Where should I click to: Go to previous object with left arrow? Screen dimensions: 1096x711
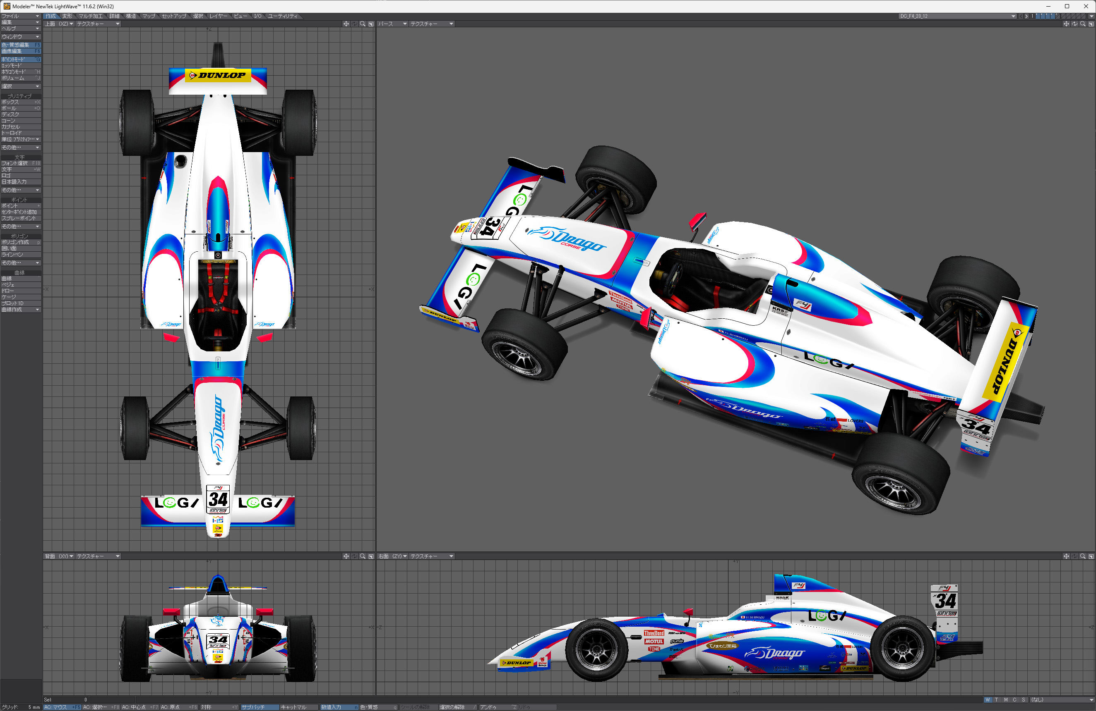[1021, 16]
